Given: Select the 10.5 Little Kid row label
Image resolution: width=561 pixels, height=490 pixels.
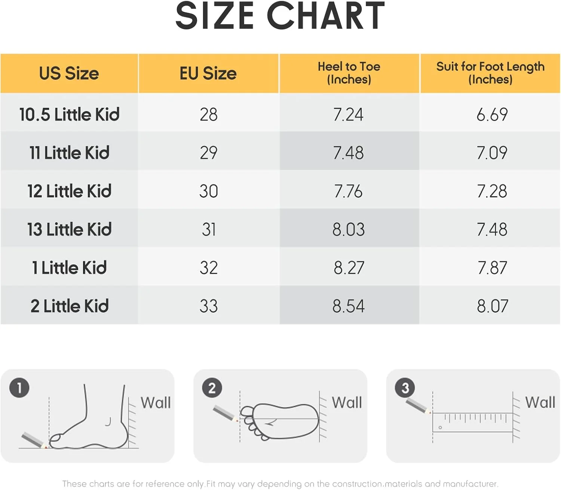Looking at the screenshot, I should pos(69,115).
